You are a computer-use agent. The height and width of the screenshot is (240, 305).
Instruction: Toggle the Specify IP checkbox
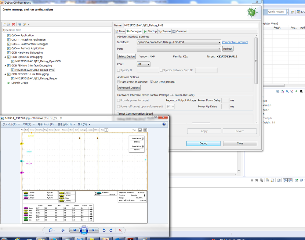118,70
